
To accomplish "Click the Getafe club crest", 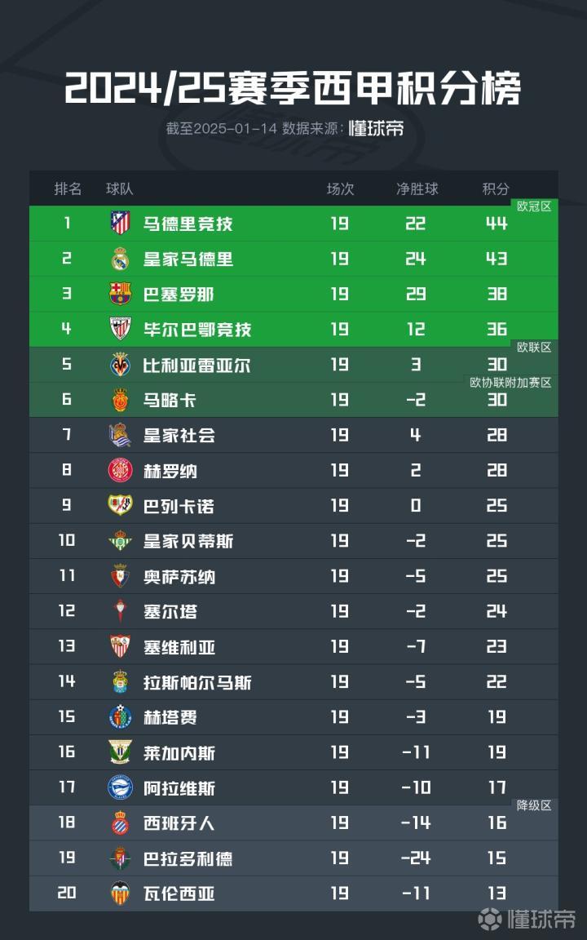I will (x=120, y=717).
